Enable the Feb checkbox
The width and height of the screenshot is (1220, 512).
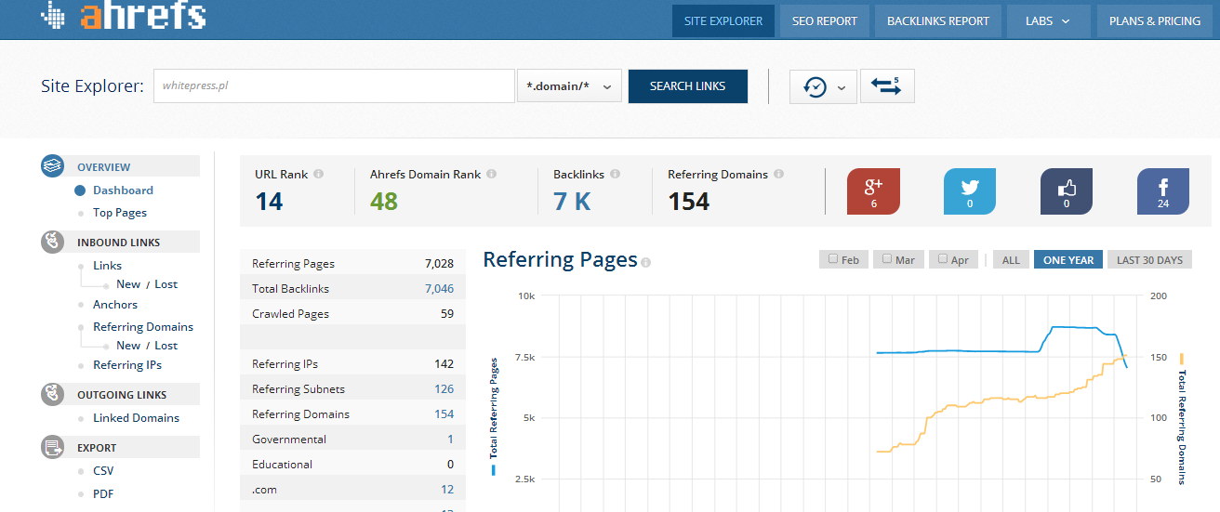833,259
